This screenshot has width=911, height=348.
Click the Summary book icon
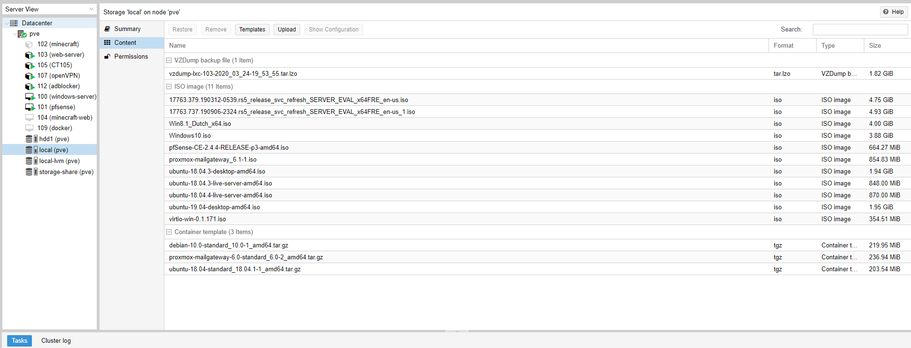pos(107,29)
